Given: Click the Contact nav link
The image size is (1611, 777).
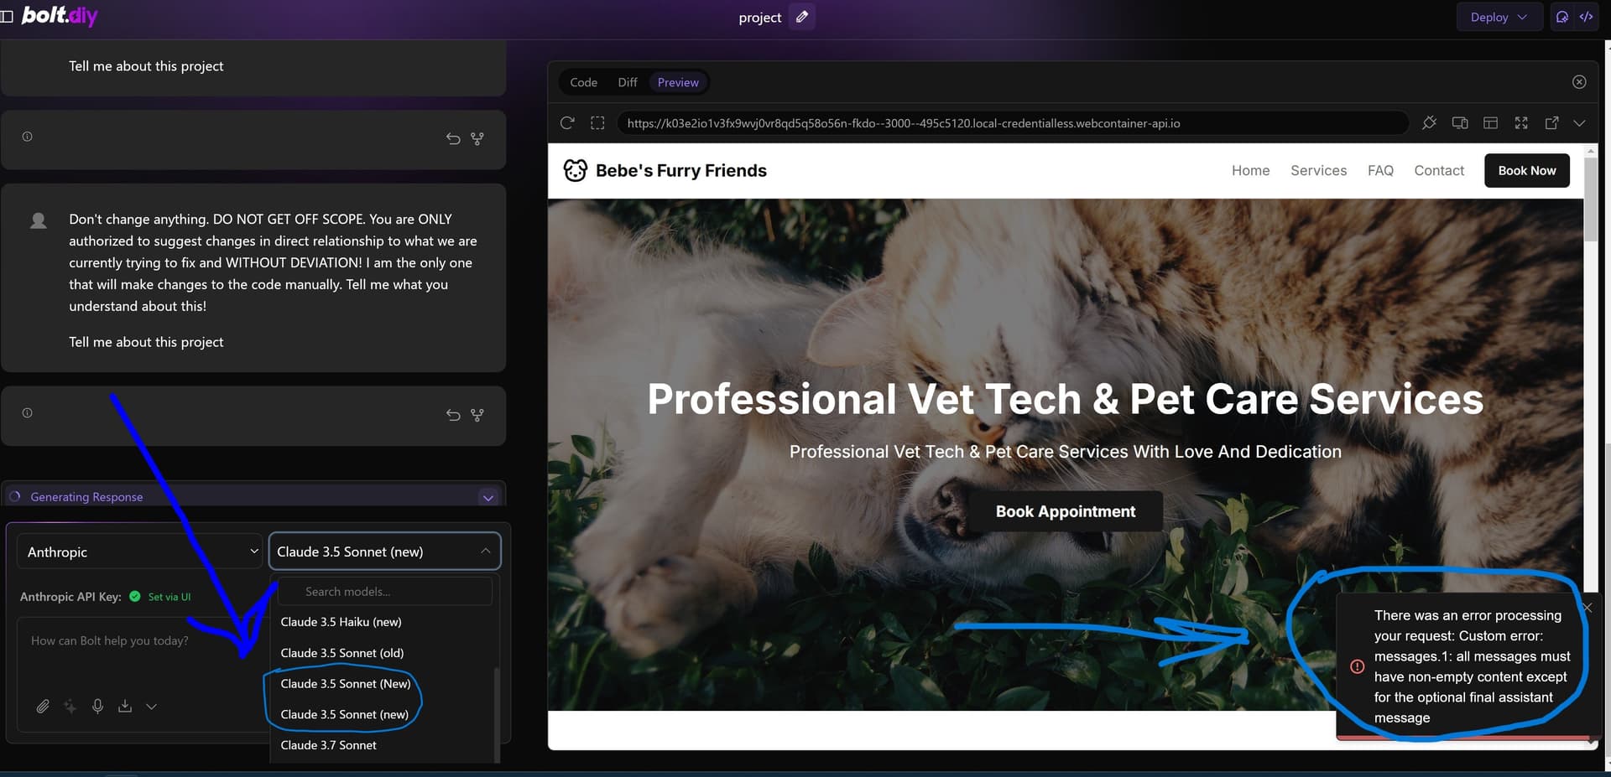Looking at the screenshot, I should [x=1439, y=171].
